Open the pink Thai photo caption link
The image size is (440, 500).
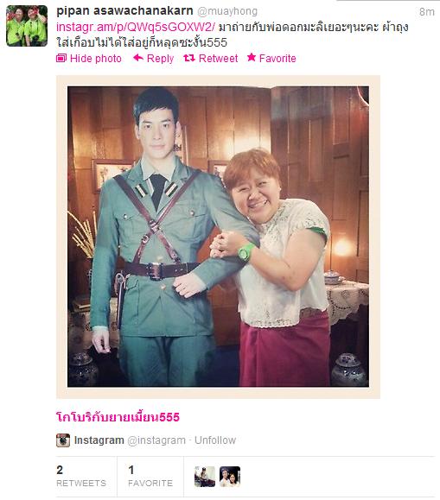(x=118, y=417)
